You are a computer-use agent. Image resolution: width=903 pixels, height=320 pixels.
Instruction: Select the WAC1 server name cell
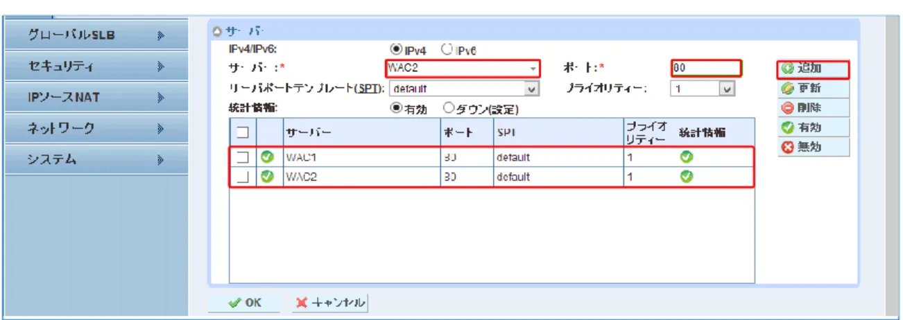tap(361, 157)
